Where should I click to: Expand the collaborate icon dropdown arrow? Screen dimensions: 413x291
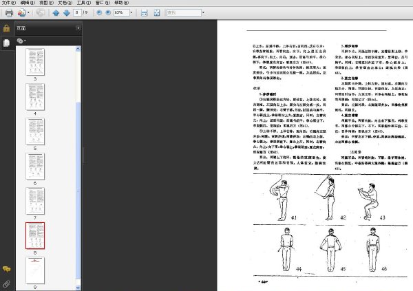pos(28,12)
